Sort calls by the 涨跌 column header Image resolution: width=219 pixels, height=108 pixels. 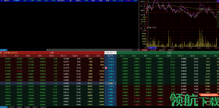click(x=40, y=56)
